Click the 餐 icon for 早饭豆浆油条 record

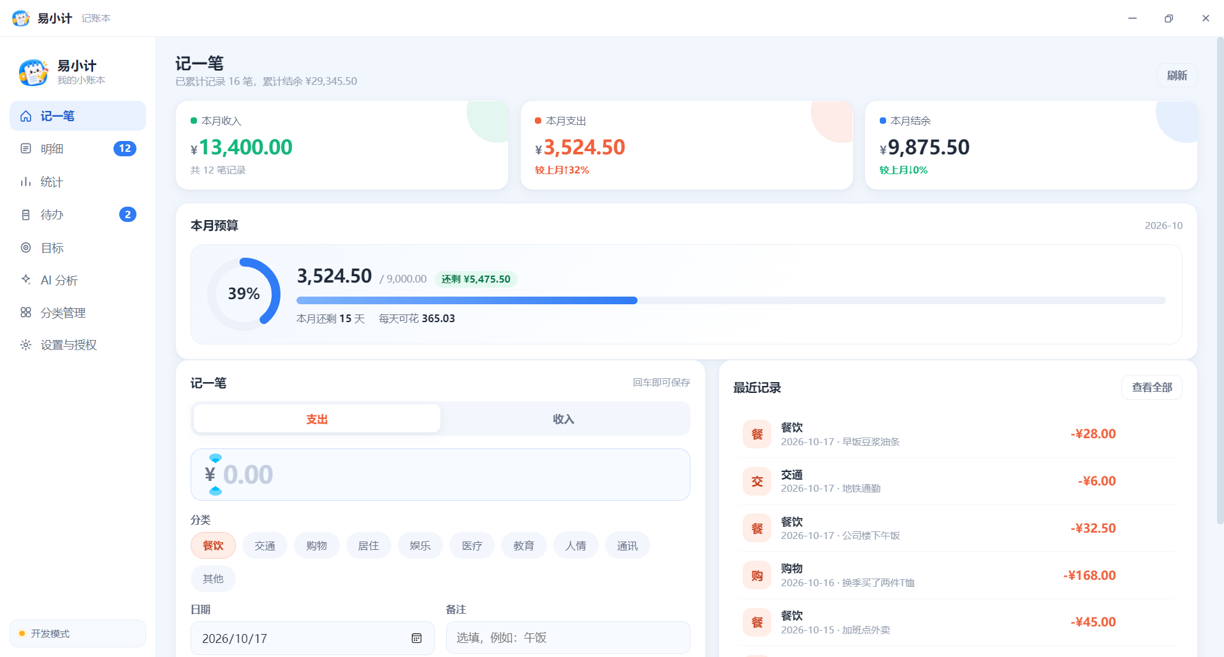[x=757, y=434]
